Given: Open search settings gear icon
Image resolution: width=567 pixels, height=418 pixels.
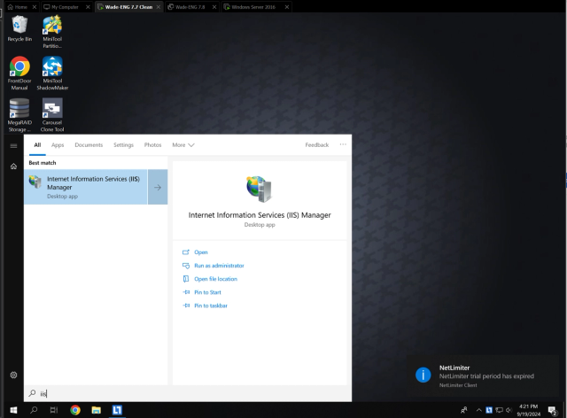Looking at the screenshot, I should (x=14, y=375).
